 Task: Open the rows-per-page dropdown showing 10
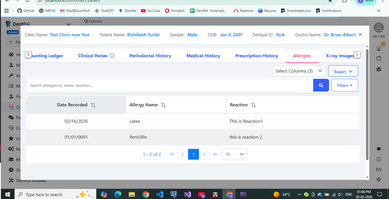[x=235, y=154]
